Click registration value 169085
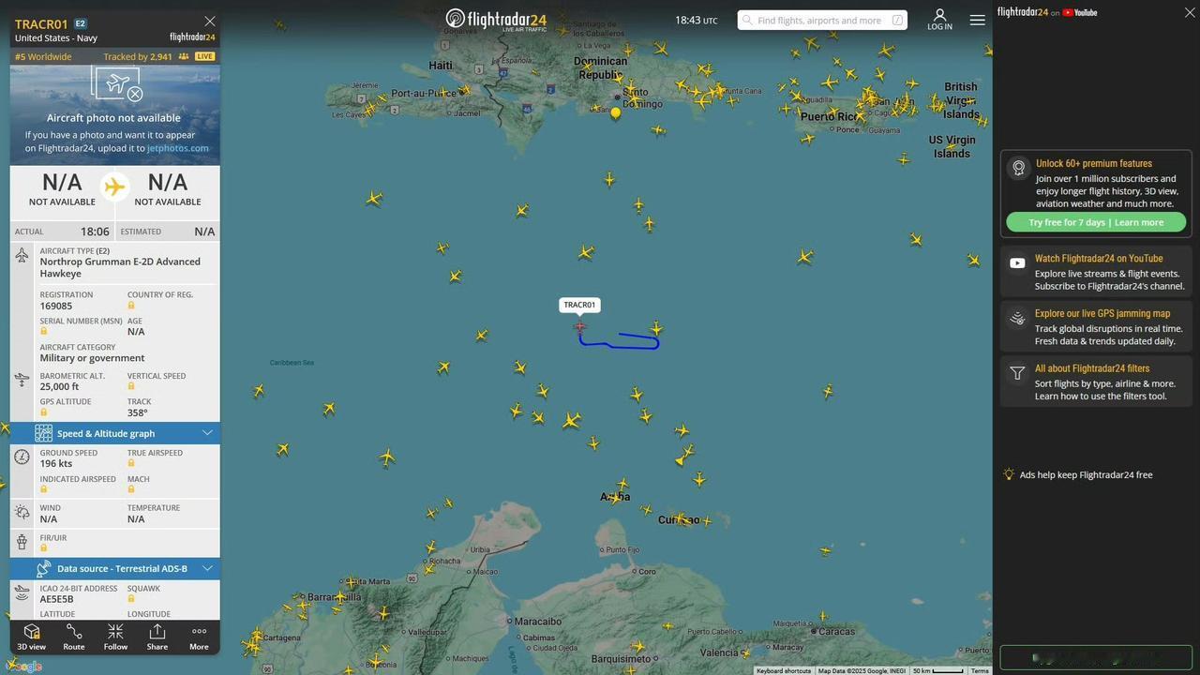This screenshot has height=675, width=1200. point(56,306)
